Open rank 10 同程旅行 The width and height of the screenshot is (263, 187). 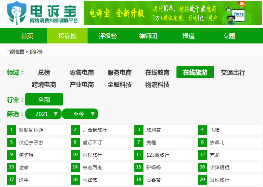[92, 155]
